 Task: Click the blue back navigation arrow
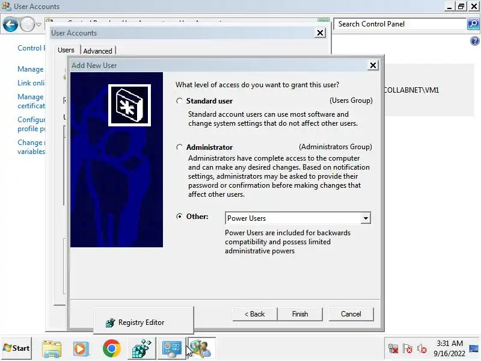click(x=10, y=24)
